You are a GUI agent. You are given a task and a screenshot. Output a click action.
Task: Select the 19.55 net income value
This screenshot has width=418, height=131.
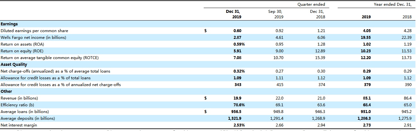click(366, 38)
